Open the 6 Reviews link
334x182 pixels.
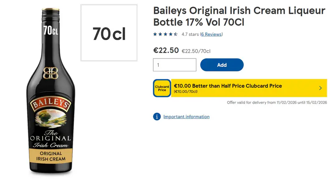pos(211,34)
